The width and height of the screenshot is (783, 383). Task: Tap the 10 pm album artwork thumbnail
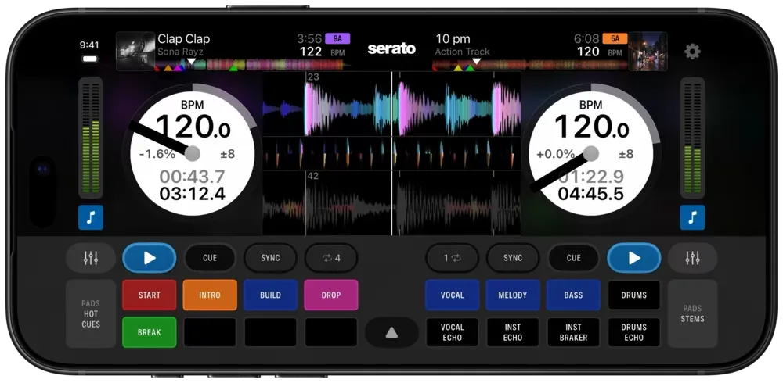648,52
